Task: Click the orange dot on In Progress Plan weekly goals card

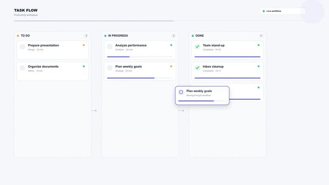Action: pos(171,66)
